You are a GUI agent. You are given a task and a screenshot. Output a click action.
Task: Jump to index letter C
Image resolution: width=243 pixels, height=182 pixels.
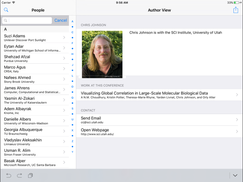[x=72, y=33]
